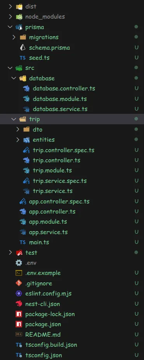Image resolution: width=144 pixels, height=360 pixels.
Task: Click the untracked U badge on seed.ts
Action: pyautogui.click(x=137, y=57)
